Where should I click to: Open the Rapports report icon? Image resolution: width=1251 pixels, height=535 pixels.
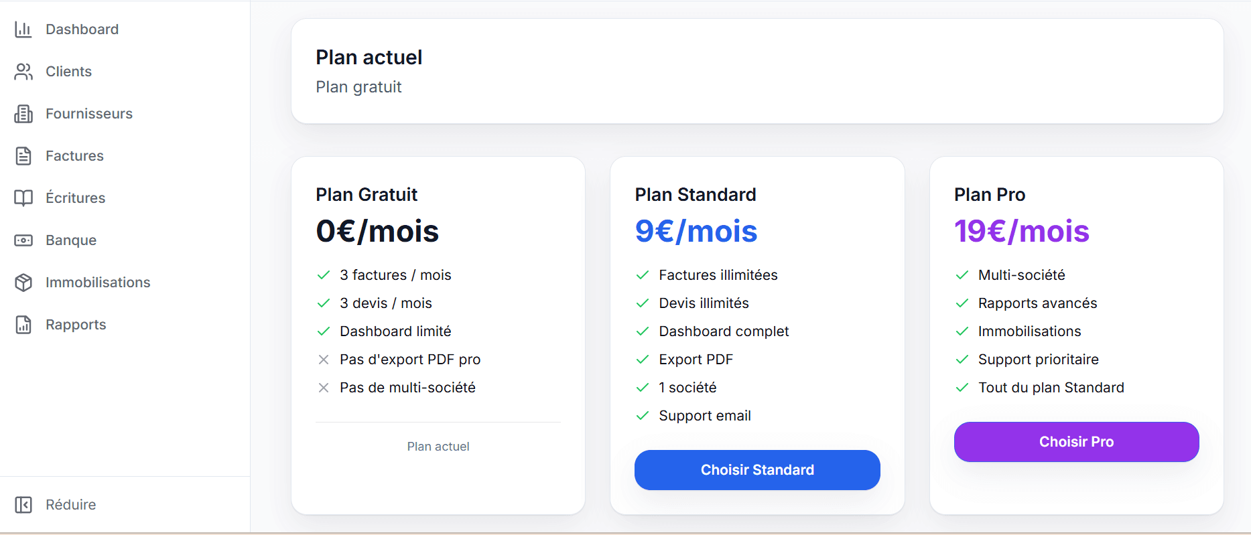tap(23, 324)
